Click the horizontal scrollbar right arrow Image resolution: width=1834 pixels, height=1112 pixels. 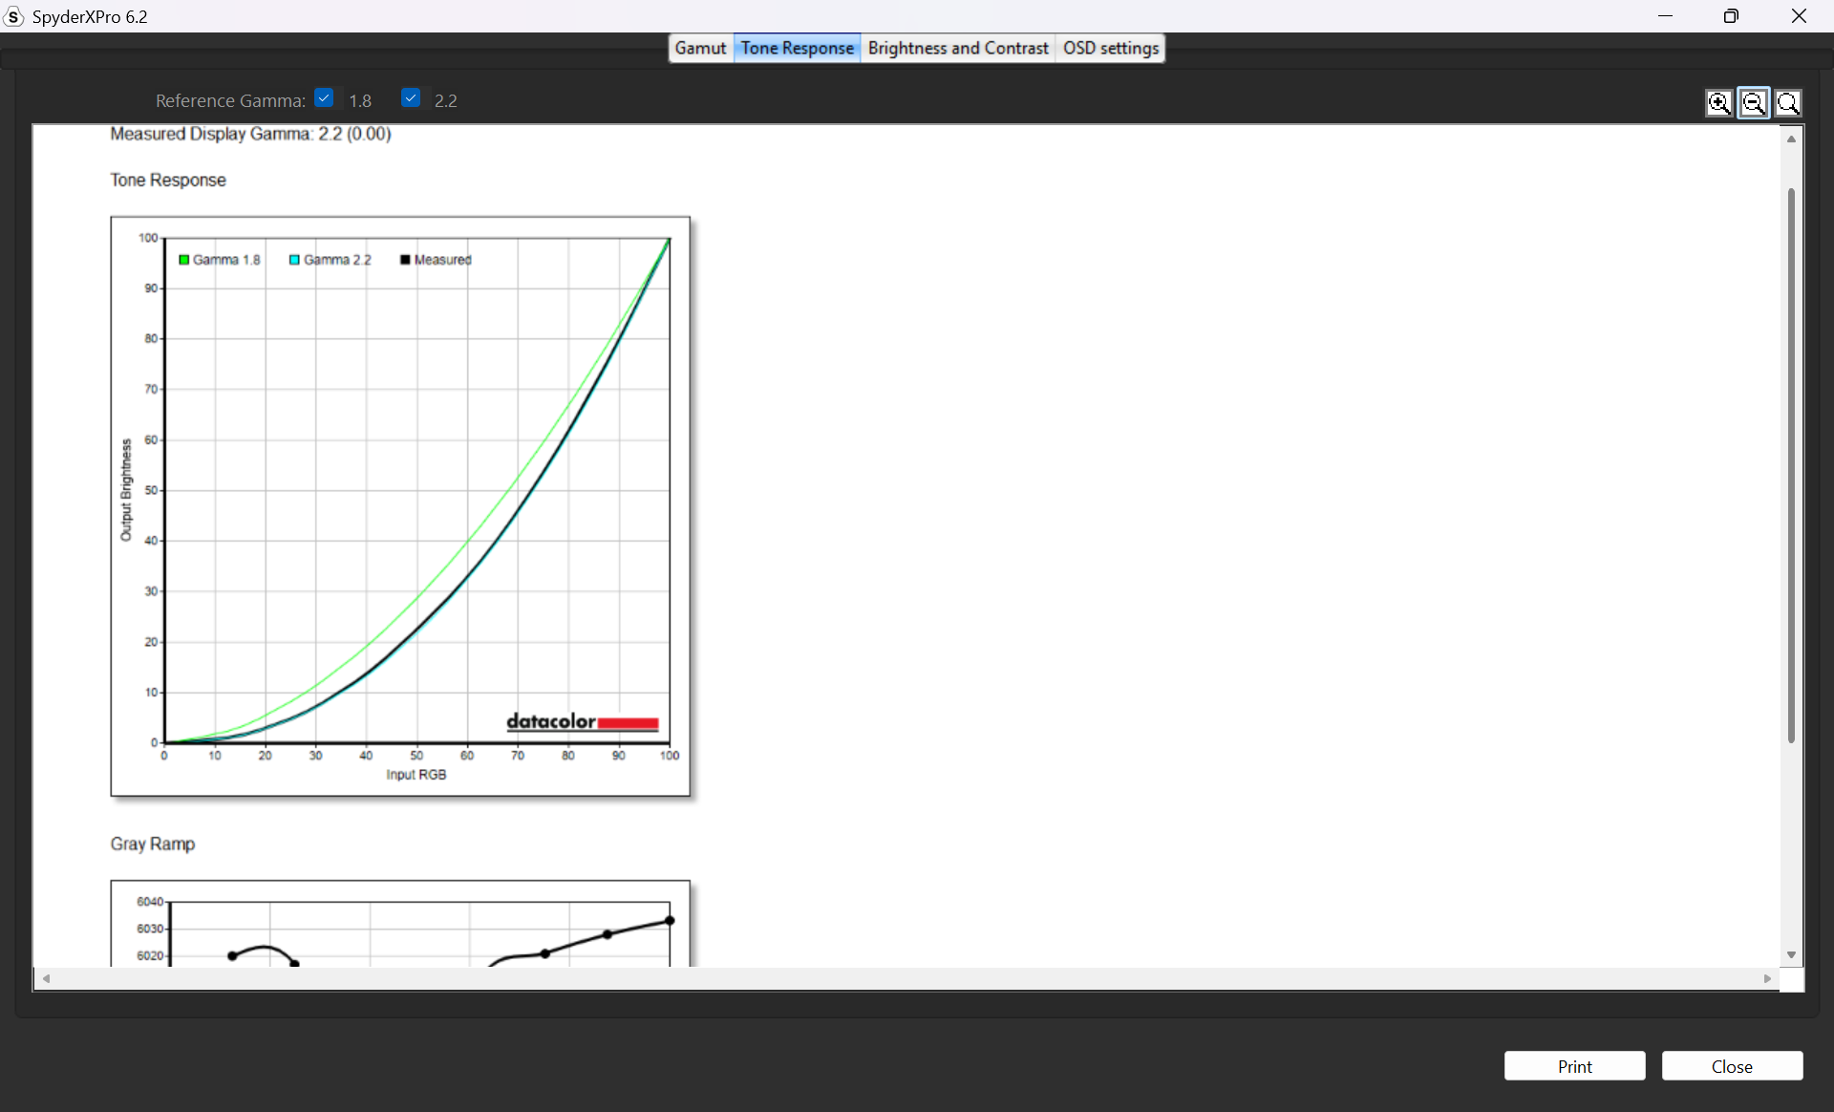1767,978
